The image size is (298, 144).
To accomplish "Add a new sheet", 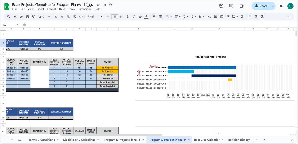I will [x=12, y=140].
